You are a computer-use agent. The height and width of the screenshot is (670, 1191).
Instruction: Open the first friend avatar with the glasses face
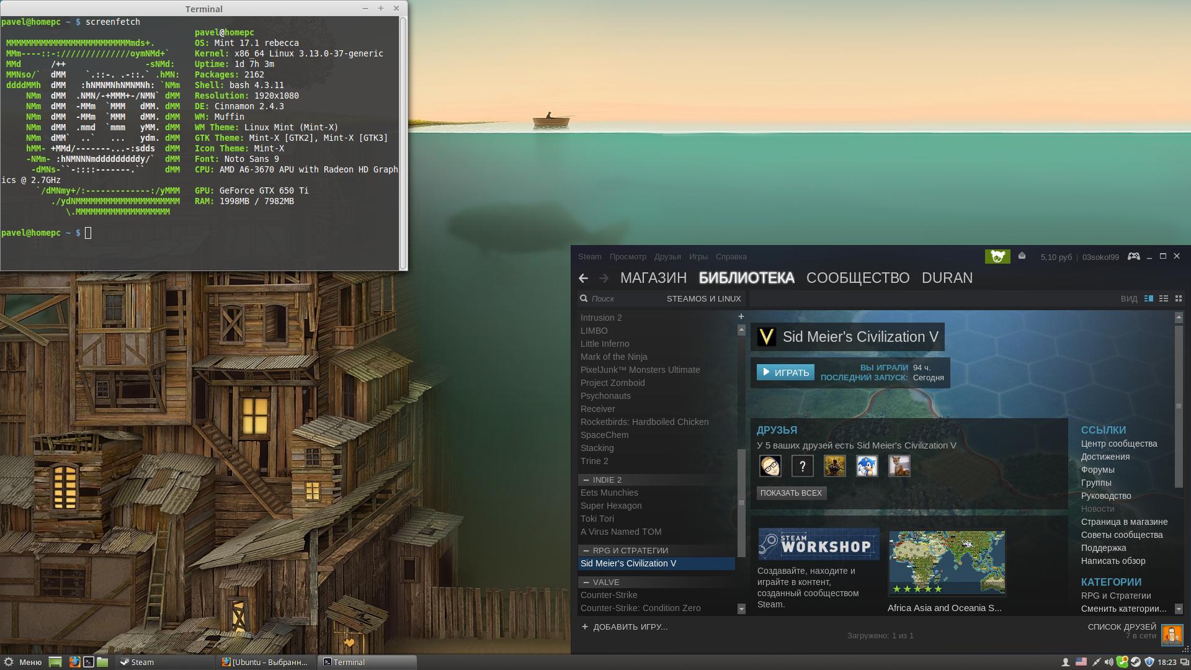pos(770,466)
